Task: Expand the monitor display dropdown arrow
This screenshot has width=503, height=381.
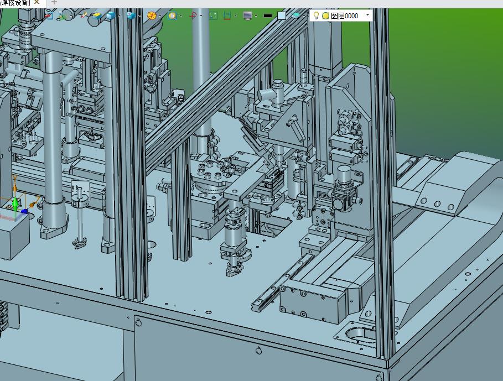Action: [x=256, y=15]
